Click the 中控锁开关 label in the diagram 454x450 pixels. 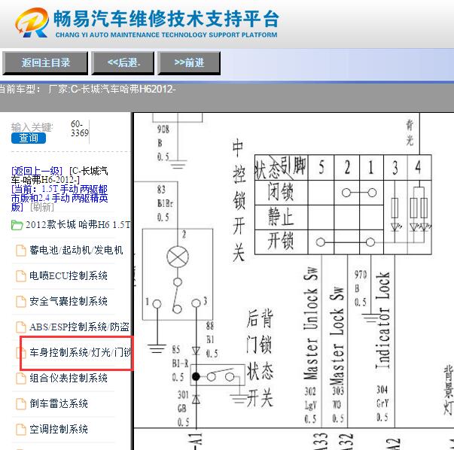(238, 201)
